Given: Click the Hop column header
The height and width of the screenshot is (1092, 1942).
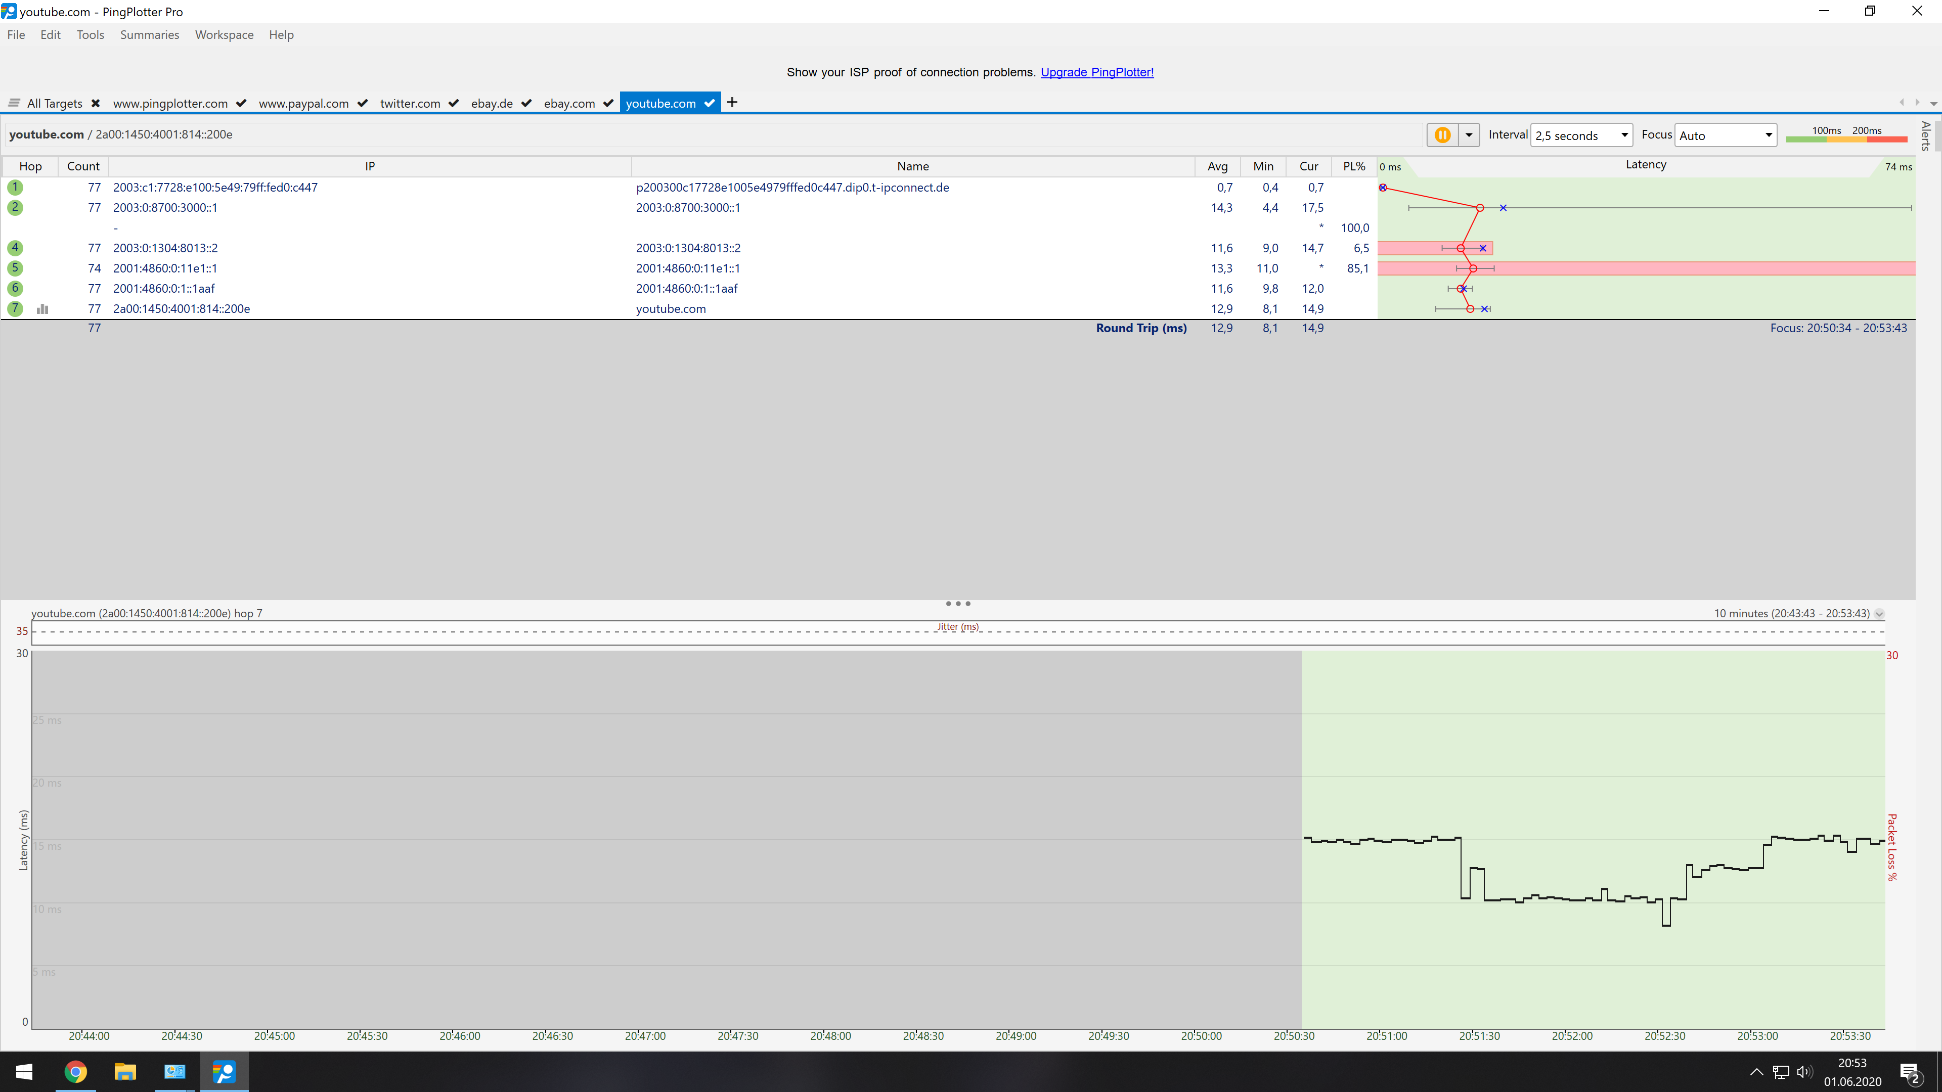Looking at the screenshot, I should [30, 166].
